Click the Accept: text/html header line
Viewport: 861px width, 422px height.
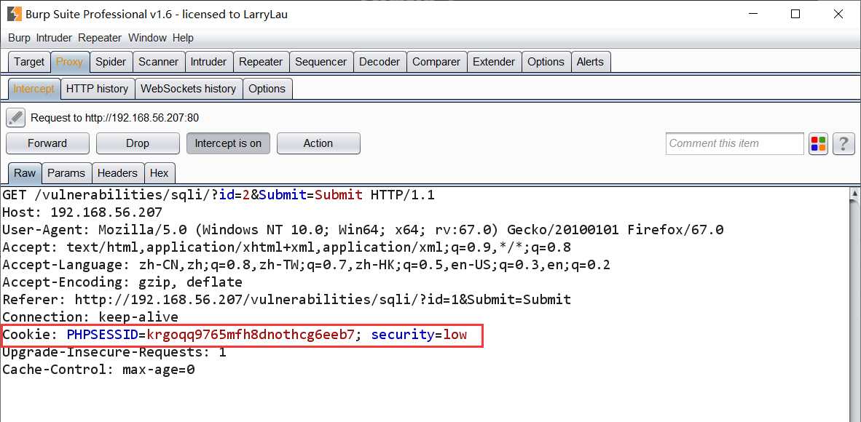286,247
